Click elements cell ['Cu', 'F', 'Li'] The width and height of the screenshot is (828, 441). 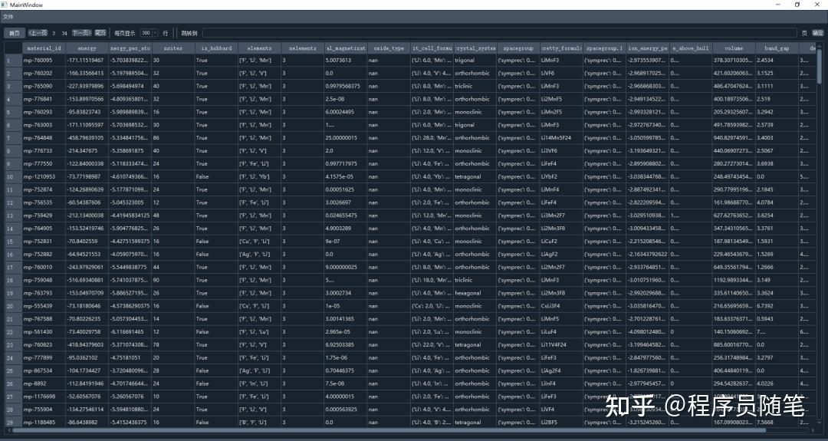coord(259,242)
